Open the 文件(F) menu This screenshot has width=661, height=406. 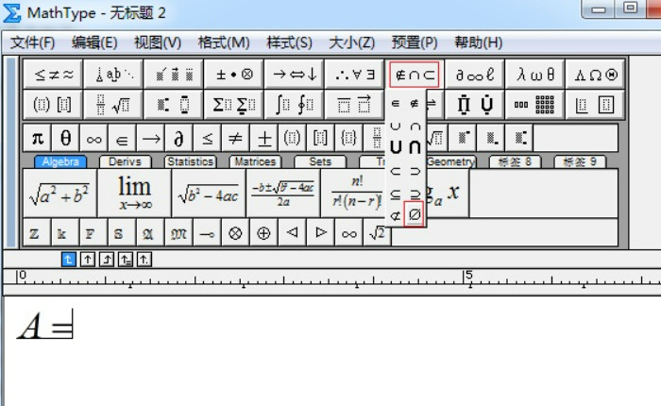point(32,42)
